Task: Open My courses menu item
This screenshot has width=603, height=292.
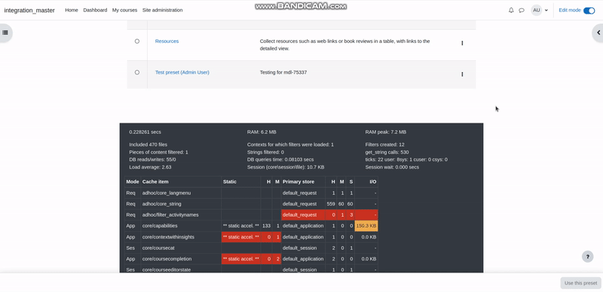Action: [x=124, y=11]
